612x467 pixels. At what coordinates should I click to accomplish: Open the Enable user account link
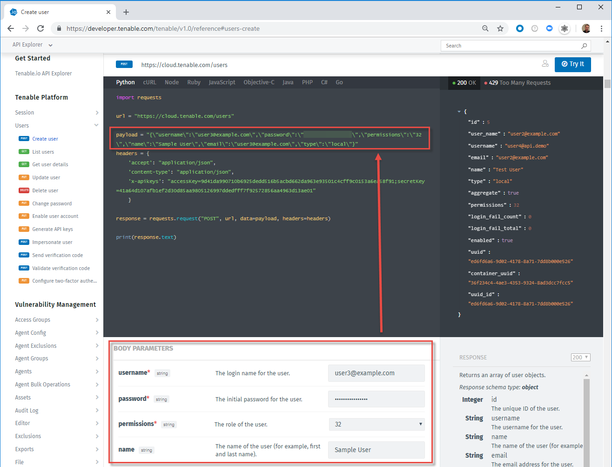point(55,216)
